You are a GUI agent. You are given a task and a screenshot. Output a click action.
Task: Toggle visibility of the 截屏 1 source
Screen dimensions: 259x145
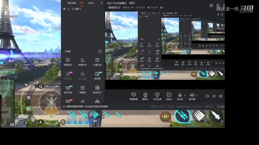click(64, 9)
